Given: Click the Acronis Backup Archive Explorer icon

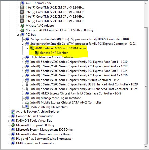Looking at the screenshot, I should tap(13, 112).
